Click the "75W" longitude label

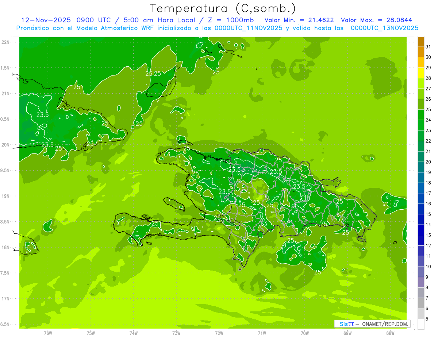91,333
